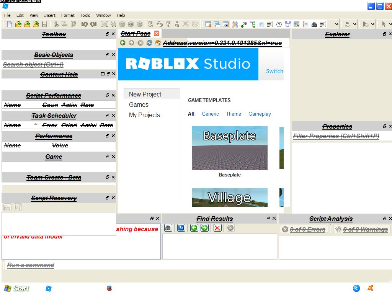Filter templates by Generic
Screen dimensions: 392x294
(210, 114)
